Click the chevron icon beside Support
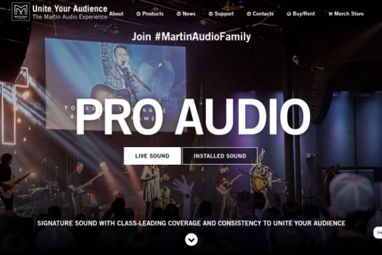Screen dimensions: 382x255 click(211, 14)
